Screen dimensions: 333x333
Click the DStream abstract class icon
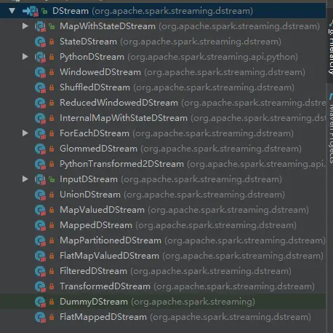pos(31,11)
